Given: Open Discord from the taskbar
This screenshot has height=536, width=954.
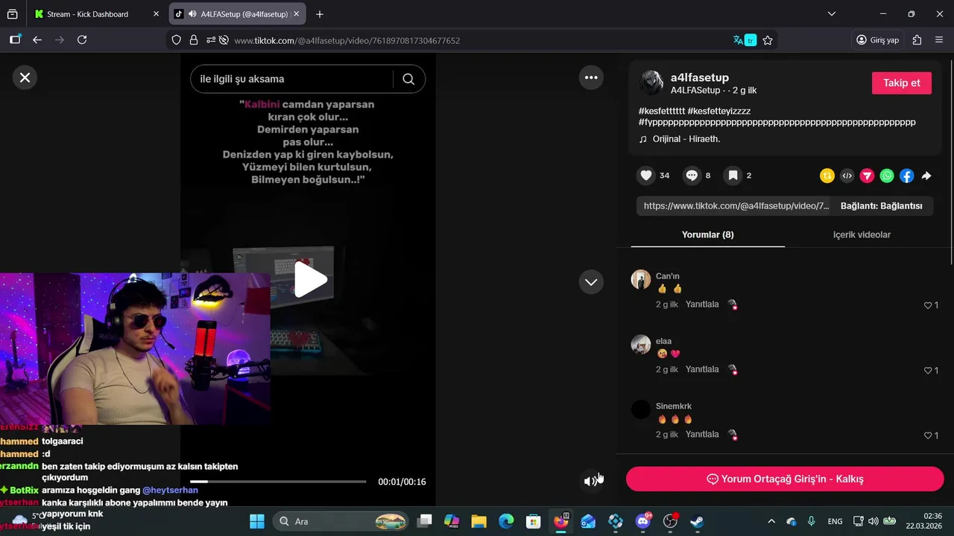Looking at the screenshot, I should (643, 521).
